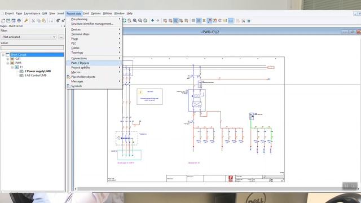Click the '...' button beside the filter
Image resolution: width=361 pixels, height=203 pixels.
click(61, 37)
